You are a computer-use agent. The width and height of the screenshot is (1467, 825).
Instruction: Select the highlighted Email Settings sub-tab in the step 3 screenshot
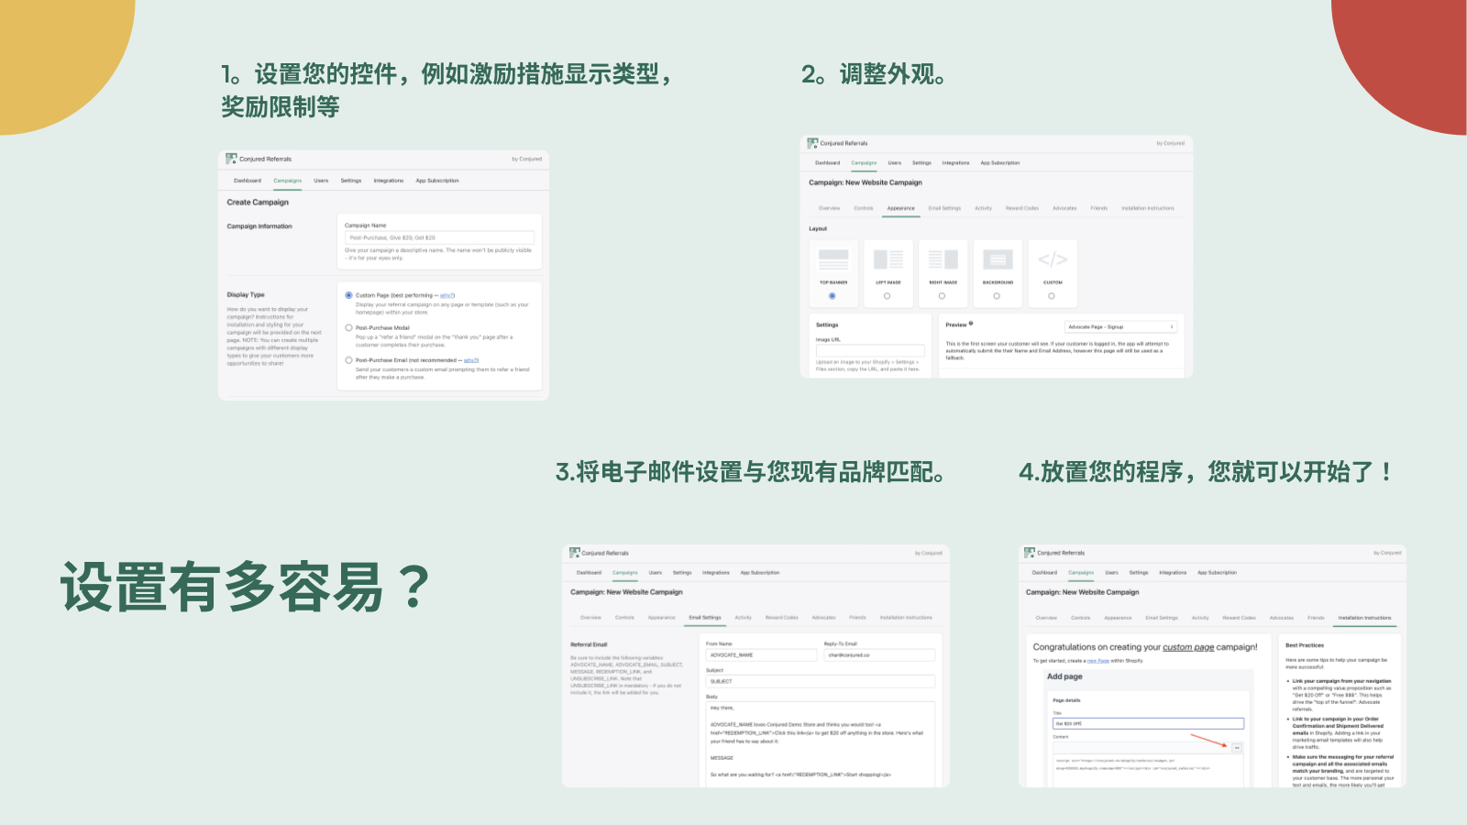pyautogui.click(x=705, y=618)
